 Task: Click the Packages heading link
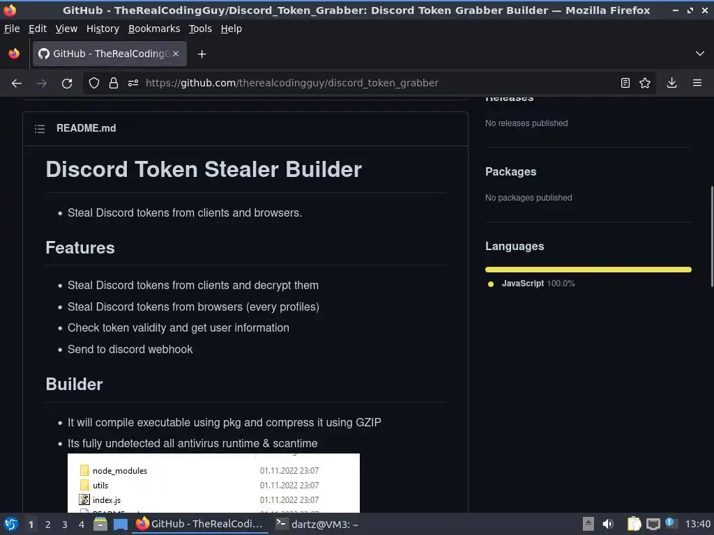coord(510,171)
